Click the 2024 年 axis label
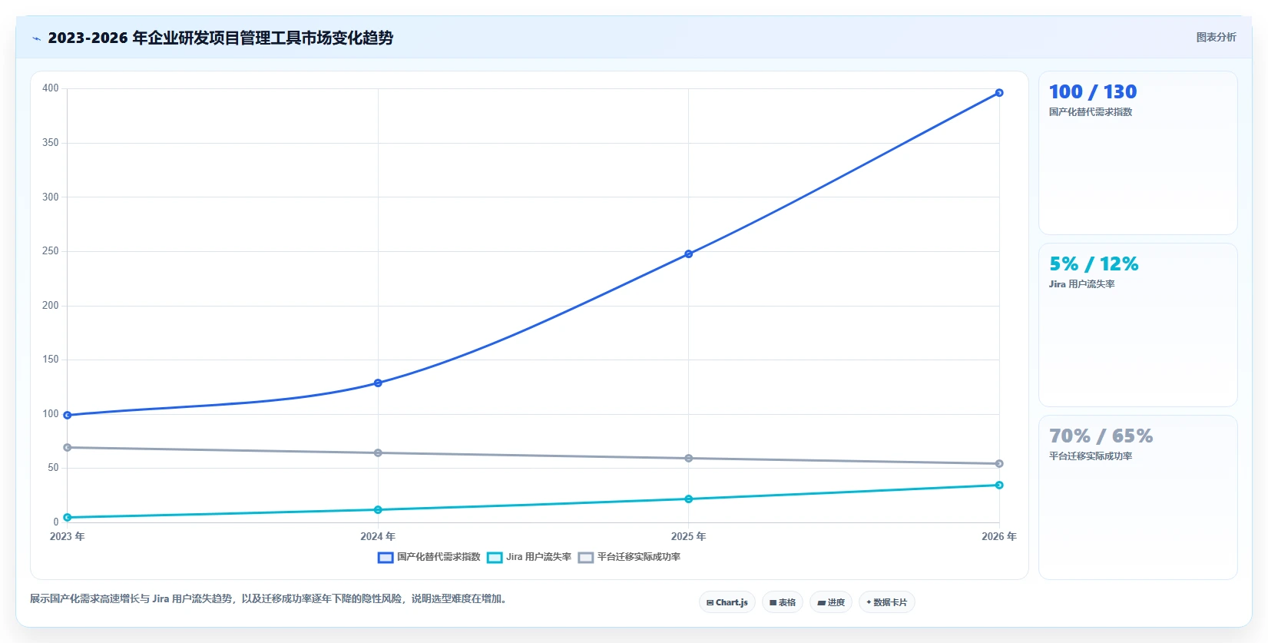 click(x=378, y=536)
